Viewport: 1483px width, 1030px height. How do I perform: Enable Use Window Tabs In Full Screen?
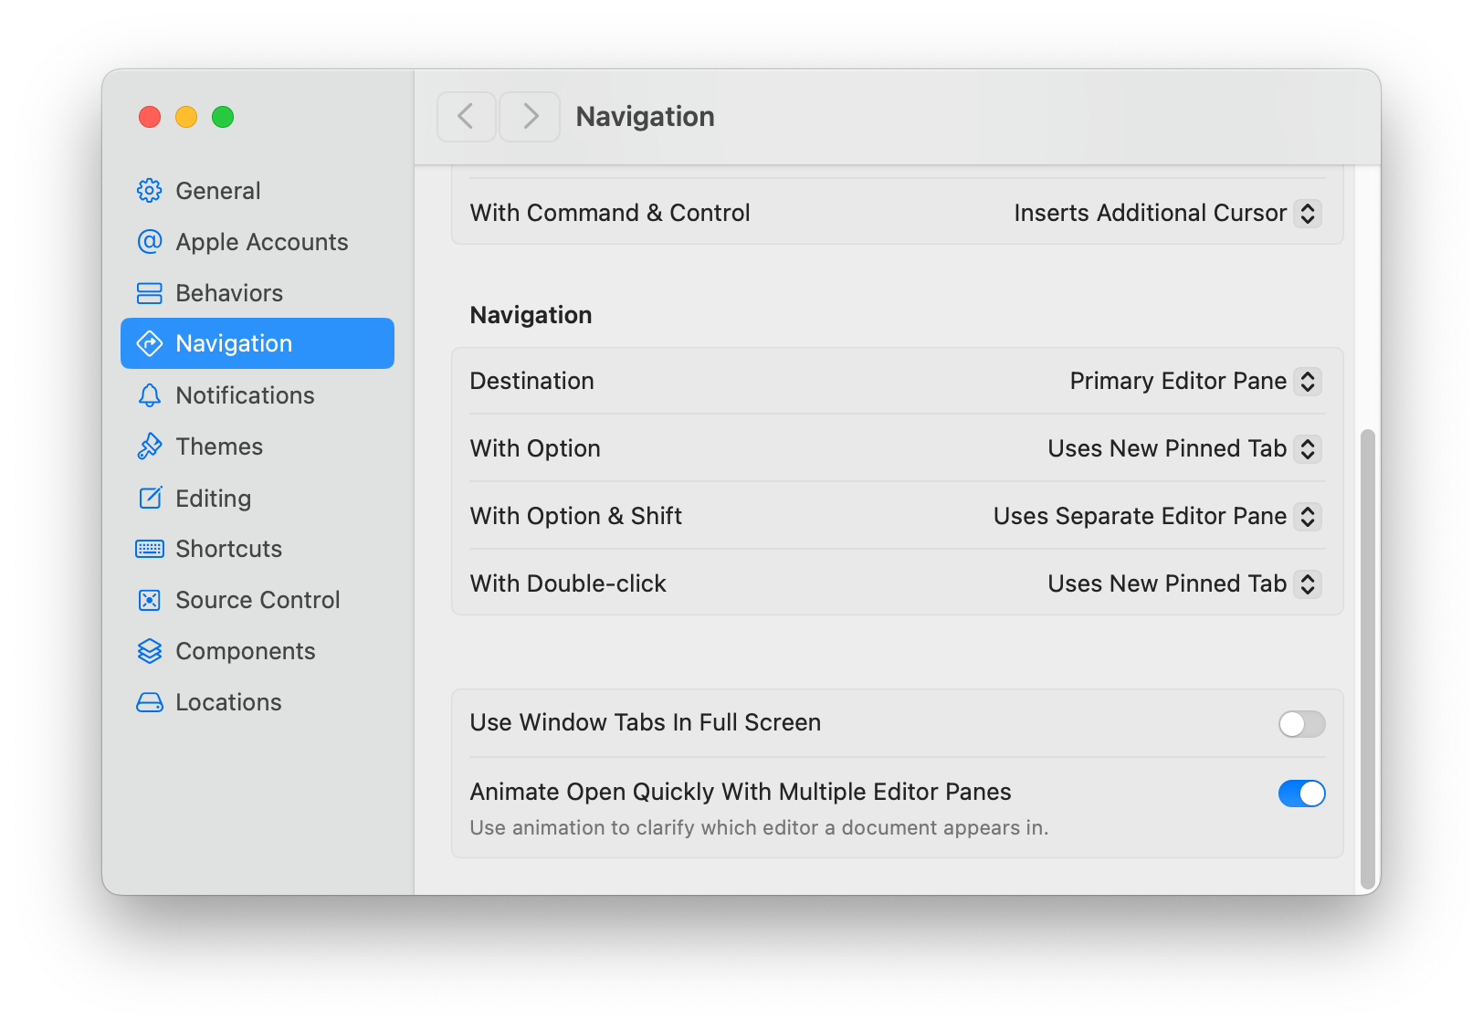pyautogui.click(x=1301, y=724)
